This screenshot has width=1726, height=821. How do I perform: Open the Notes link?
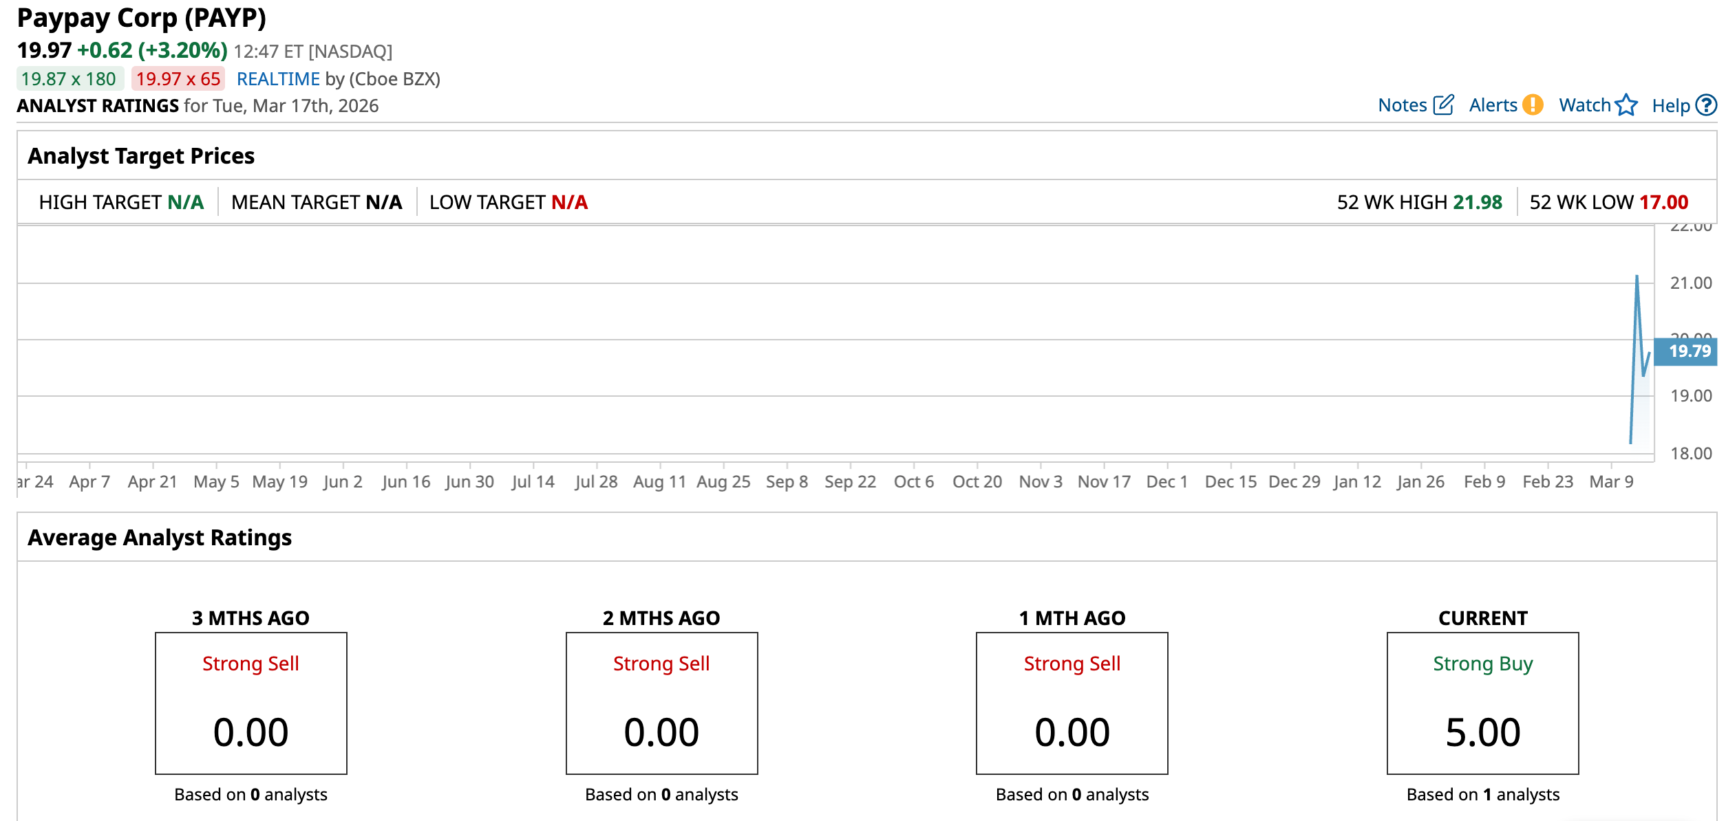1403,105
